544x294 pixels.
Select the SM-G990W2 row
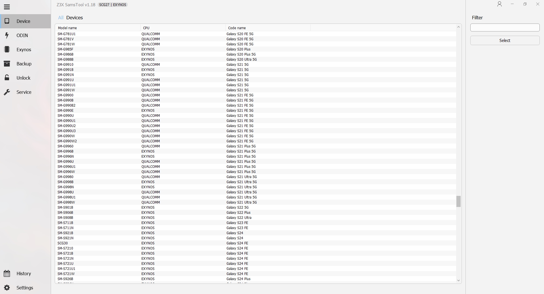(x=256, y=141)
